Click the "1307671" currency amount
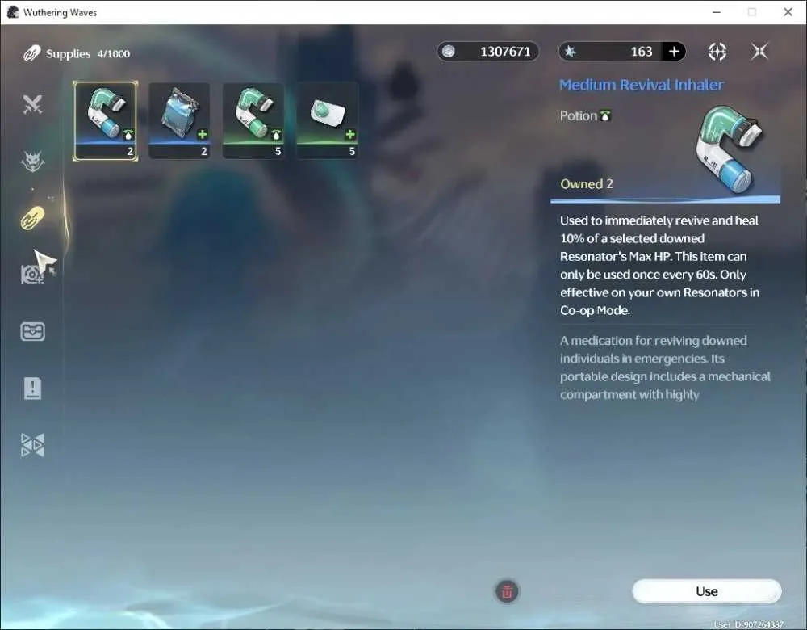 click(x=505, y=52)
